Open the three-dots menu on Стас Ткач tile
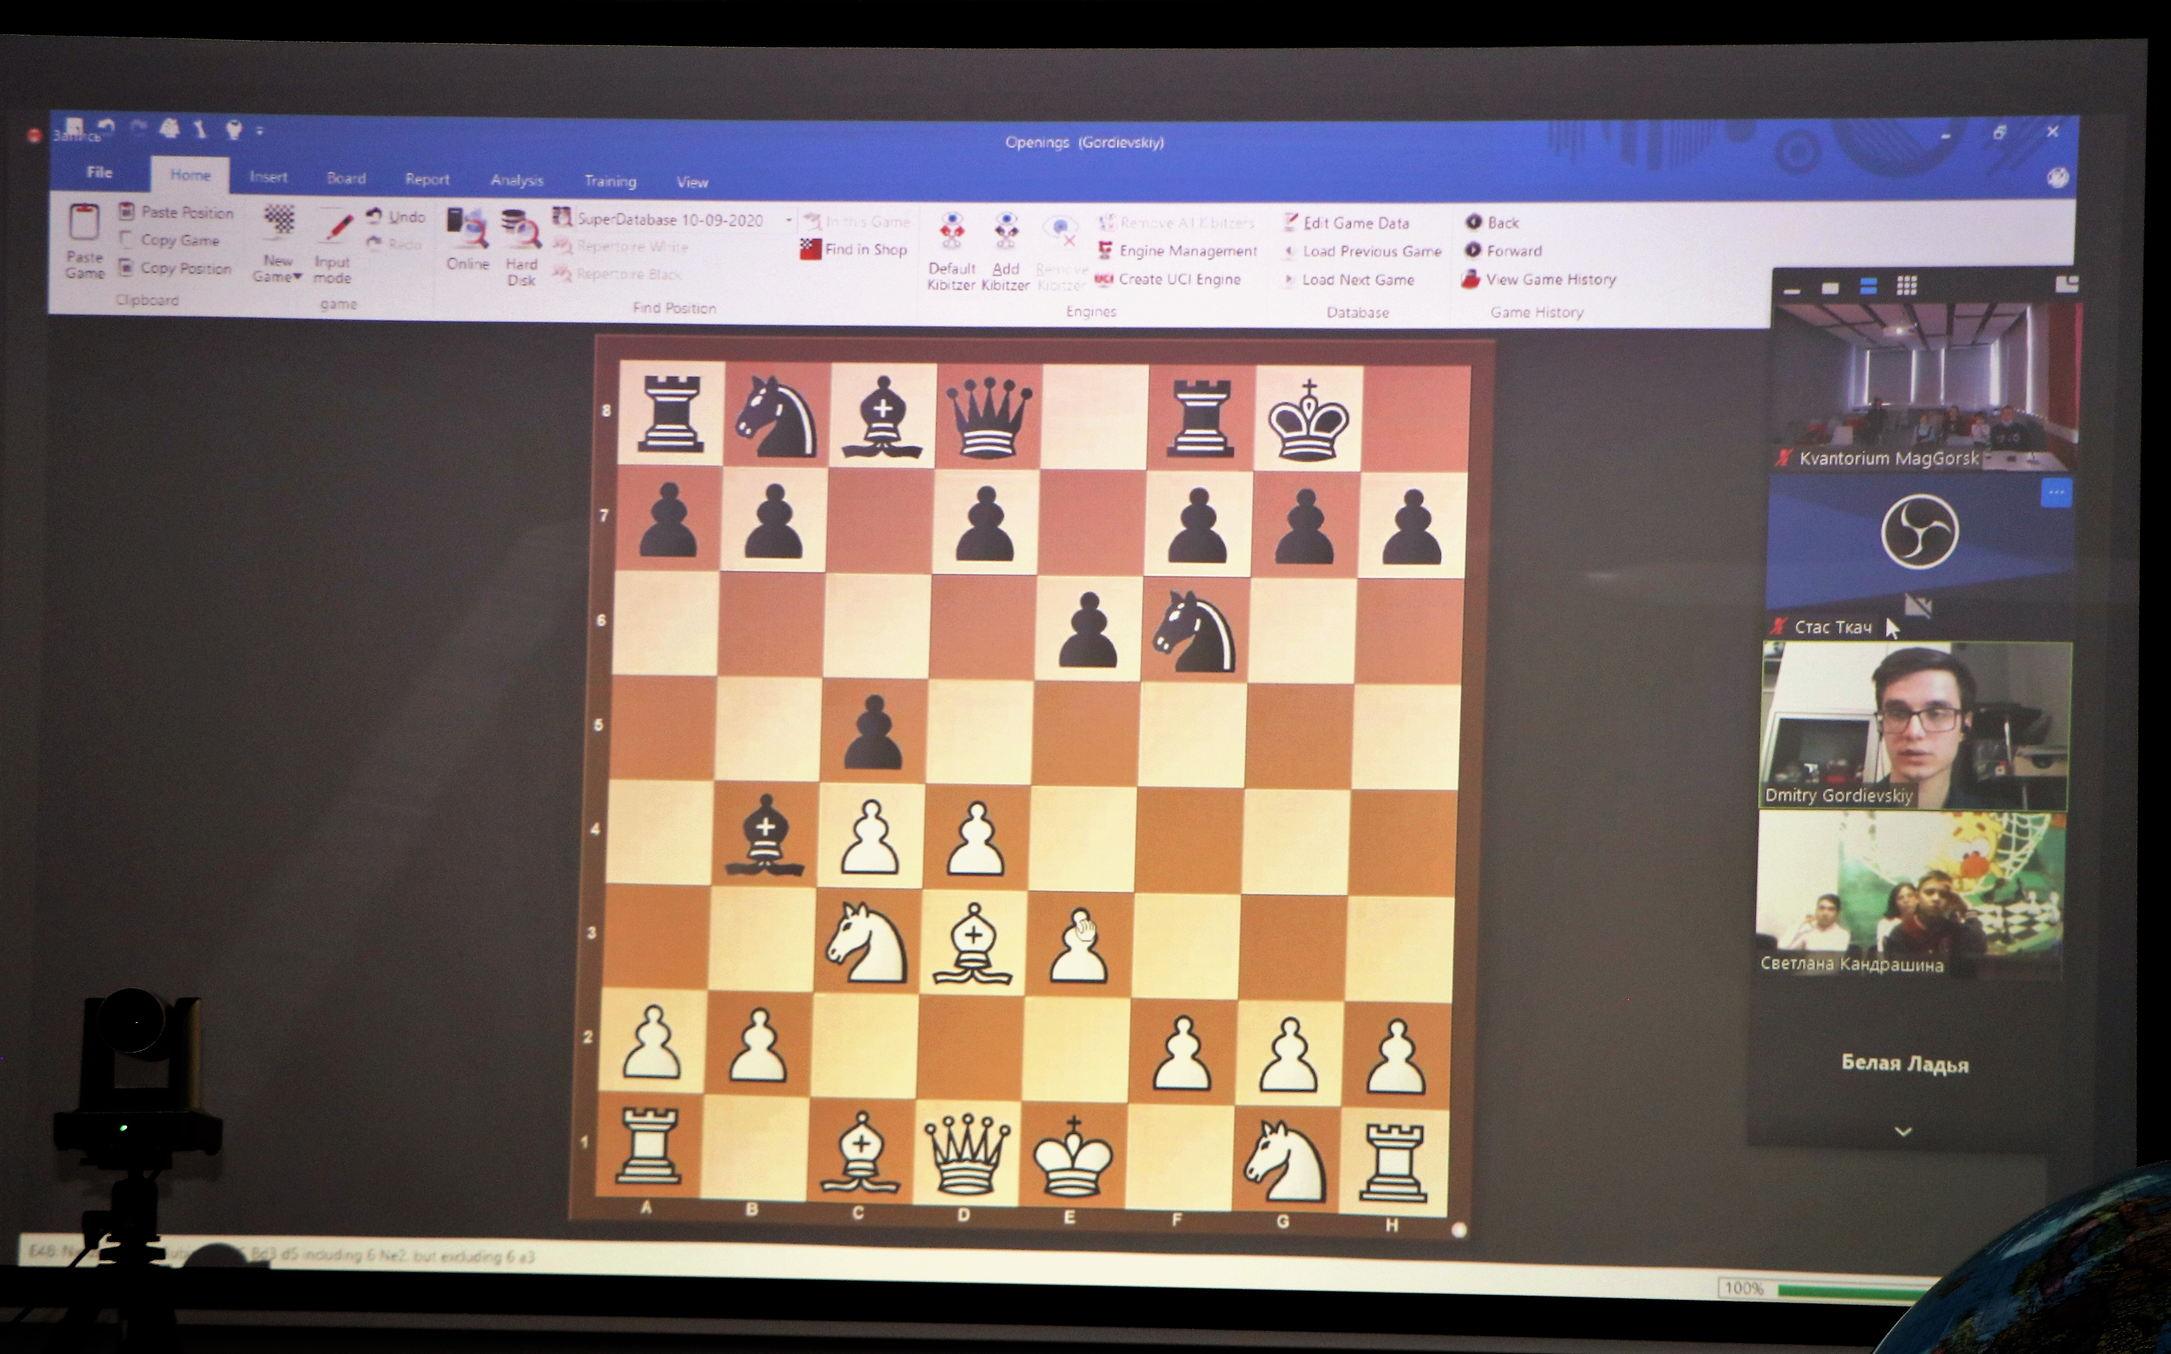The width and height of the screenshot is (2171, 1354). pos(2056,492)
